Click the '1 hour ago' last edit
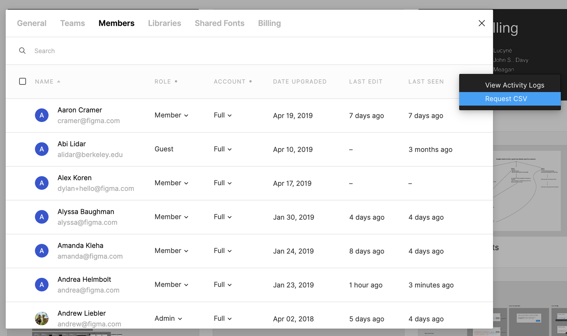Image resolution: width=567 pixels, height=336 pixels. tap(366, 285)
